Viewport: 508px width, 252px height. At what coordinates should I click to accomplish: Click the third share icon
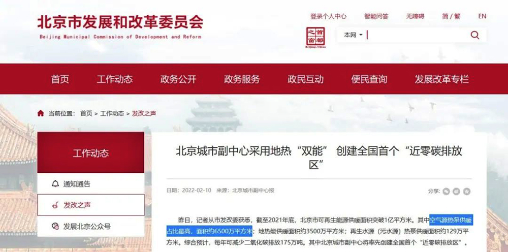(466, 192)
